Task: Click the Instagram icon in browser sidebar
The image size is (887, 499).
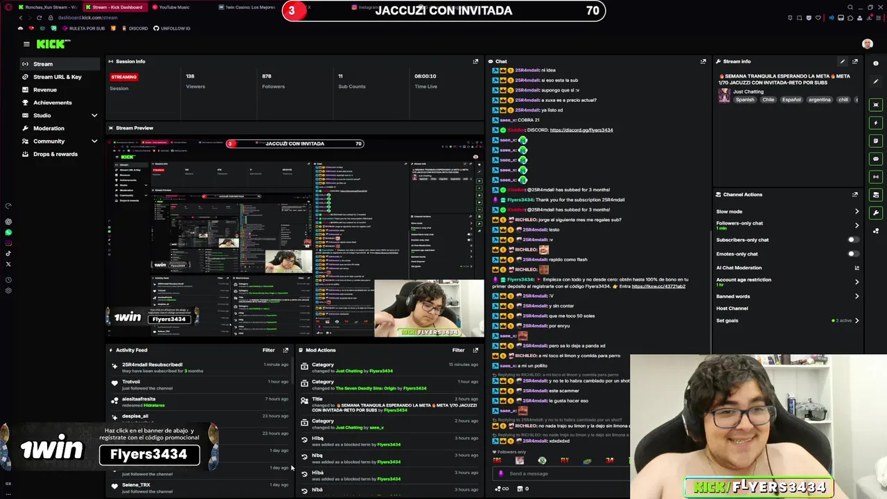Action: pos(8,243)
